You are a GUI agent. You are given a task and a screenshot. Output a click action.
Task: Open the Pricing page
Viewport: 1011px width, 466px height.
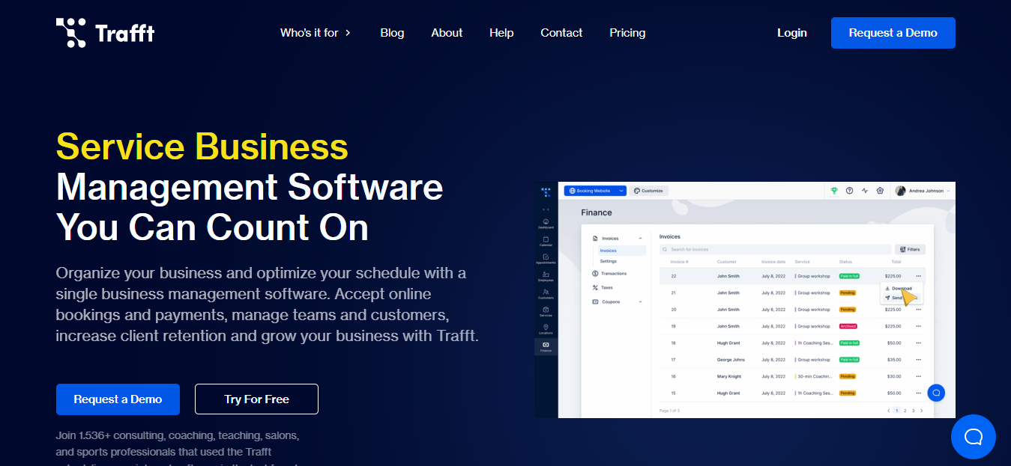tap(627, 33)
